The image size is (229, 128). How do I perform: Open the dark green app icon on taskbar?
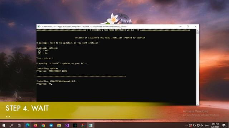75,125
